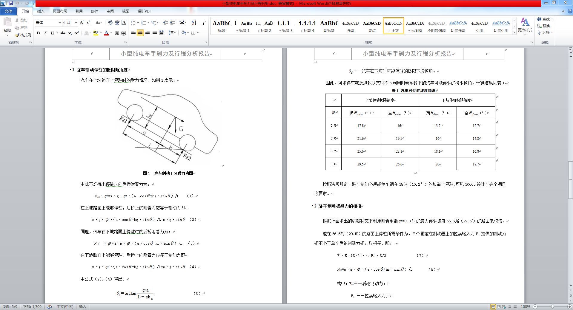Toggle show paragraph marks
This screenshot has width=573, height=310.
tap(204, 23)
